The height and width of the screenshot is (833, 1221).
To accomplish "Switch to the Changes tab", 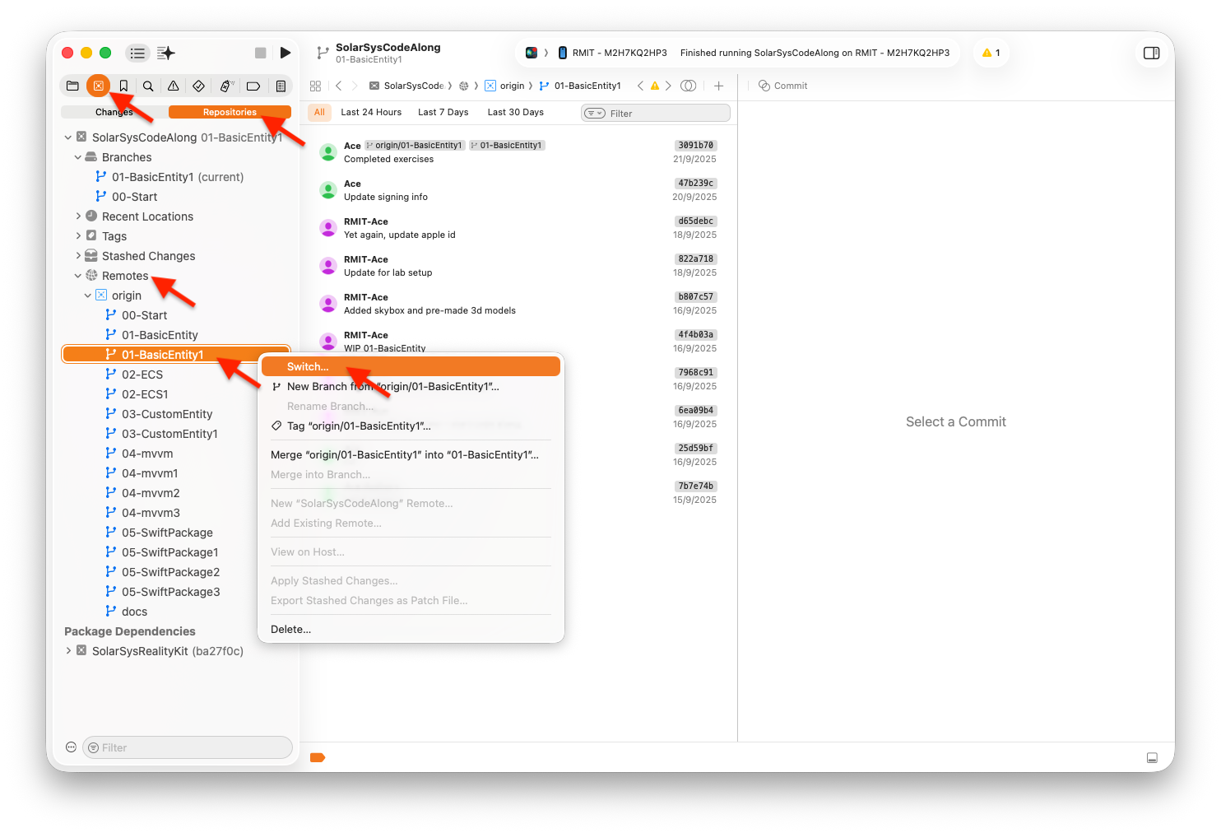I will tap(114, 112).
